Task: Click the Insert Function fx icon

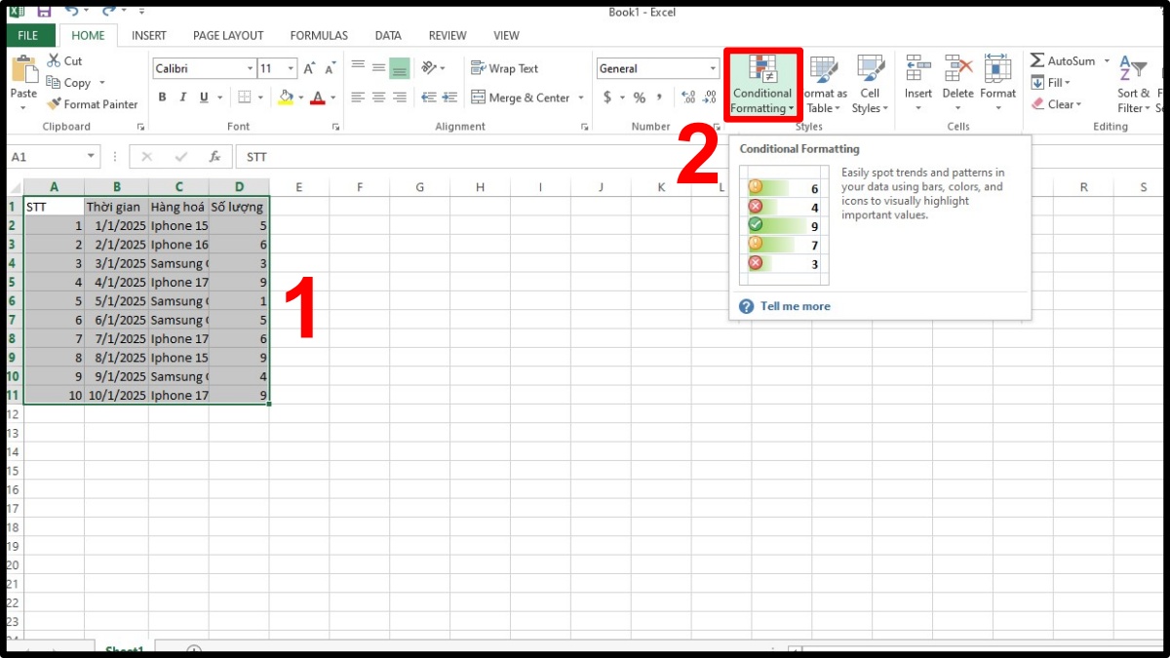Action: (214, 156)
